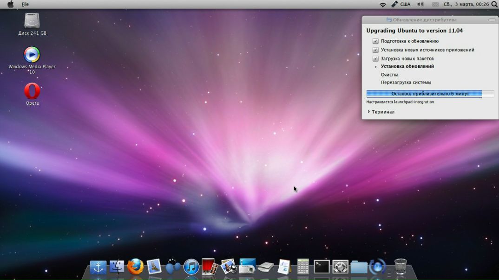
Task: Click the Finder face icon in dock
Action: click(117, 267)
